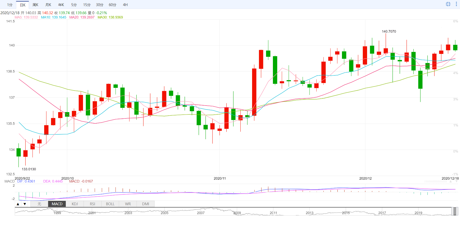The height and width of the screenshot is (225, 460).
Task: Click the overview timeline near 2009
Action: (237, 213)
